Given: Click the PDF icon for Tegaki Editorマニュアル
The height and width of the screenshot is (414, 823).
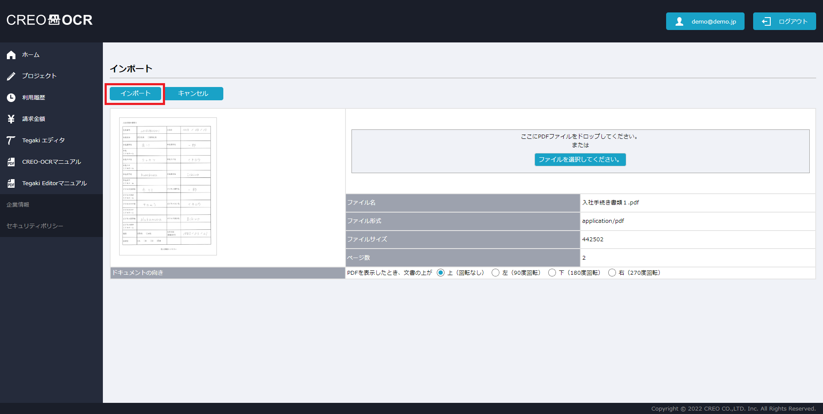Looking at the screenshot, I should (11, 183).
